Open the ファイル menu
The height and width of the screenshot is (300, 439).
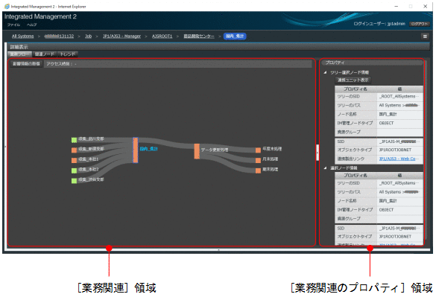[x=13, y=25]
